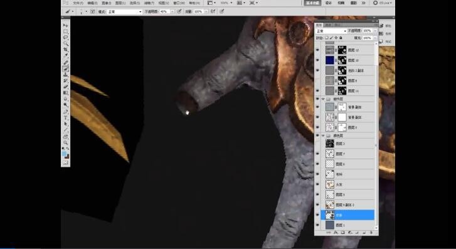
Task: Select the Pen tool
Action: click(65, 112)
